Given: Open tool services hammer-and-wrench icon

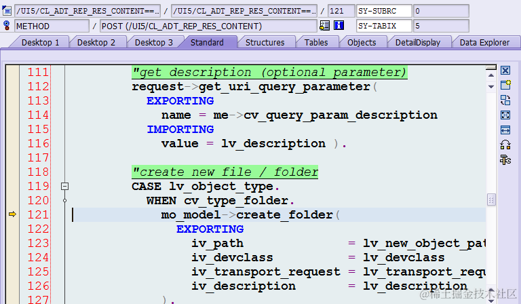Looking at the screenshot, I should click(505, 160).
